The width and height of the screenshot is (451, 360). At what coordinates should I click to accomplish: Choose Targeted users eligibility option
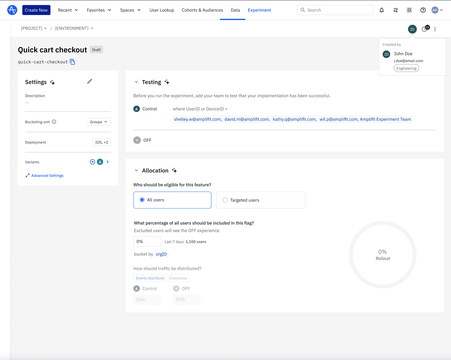pyautogui.click(x=225, y=200)
